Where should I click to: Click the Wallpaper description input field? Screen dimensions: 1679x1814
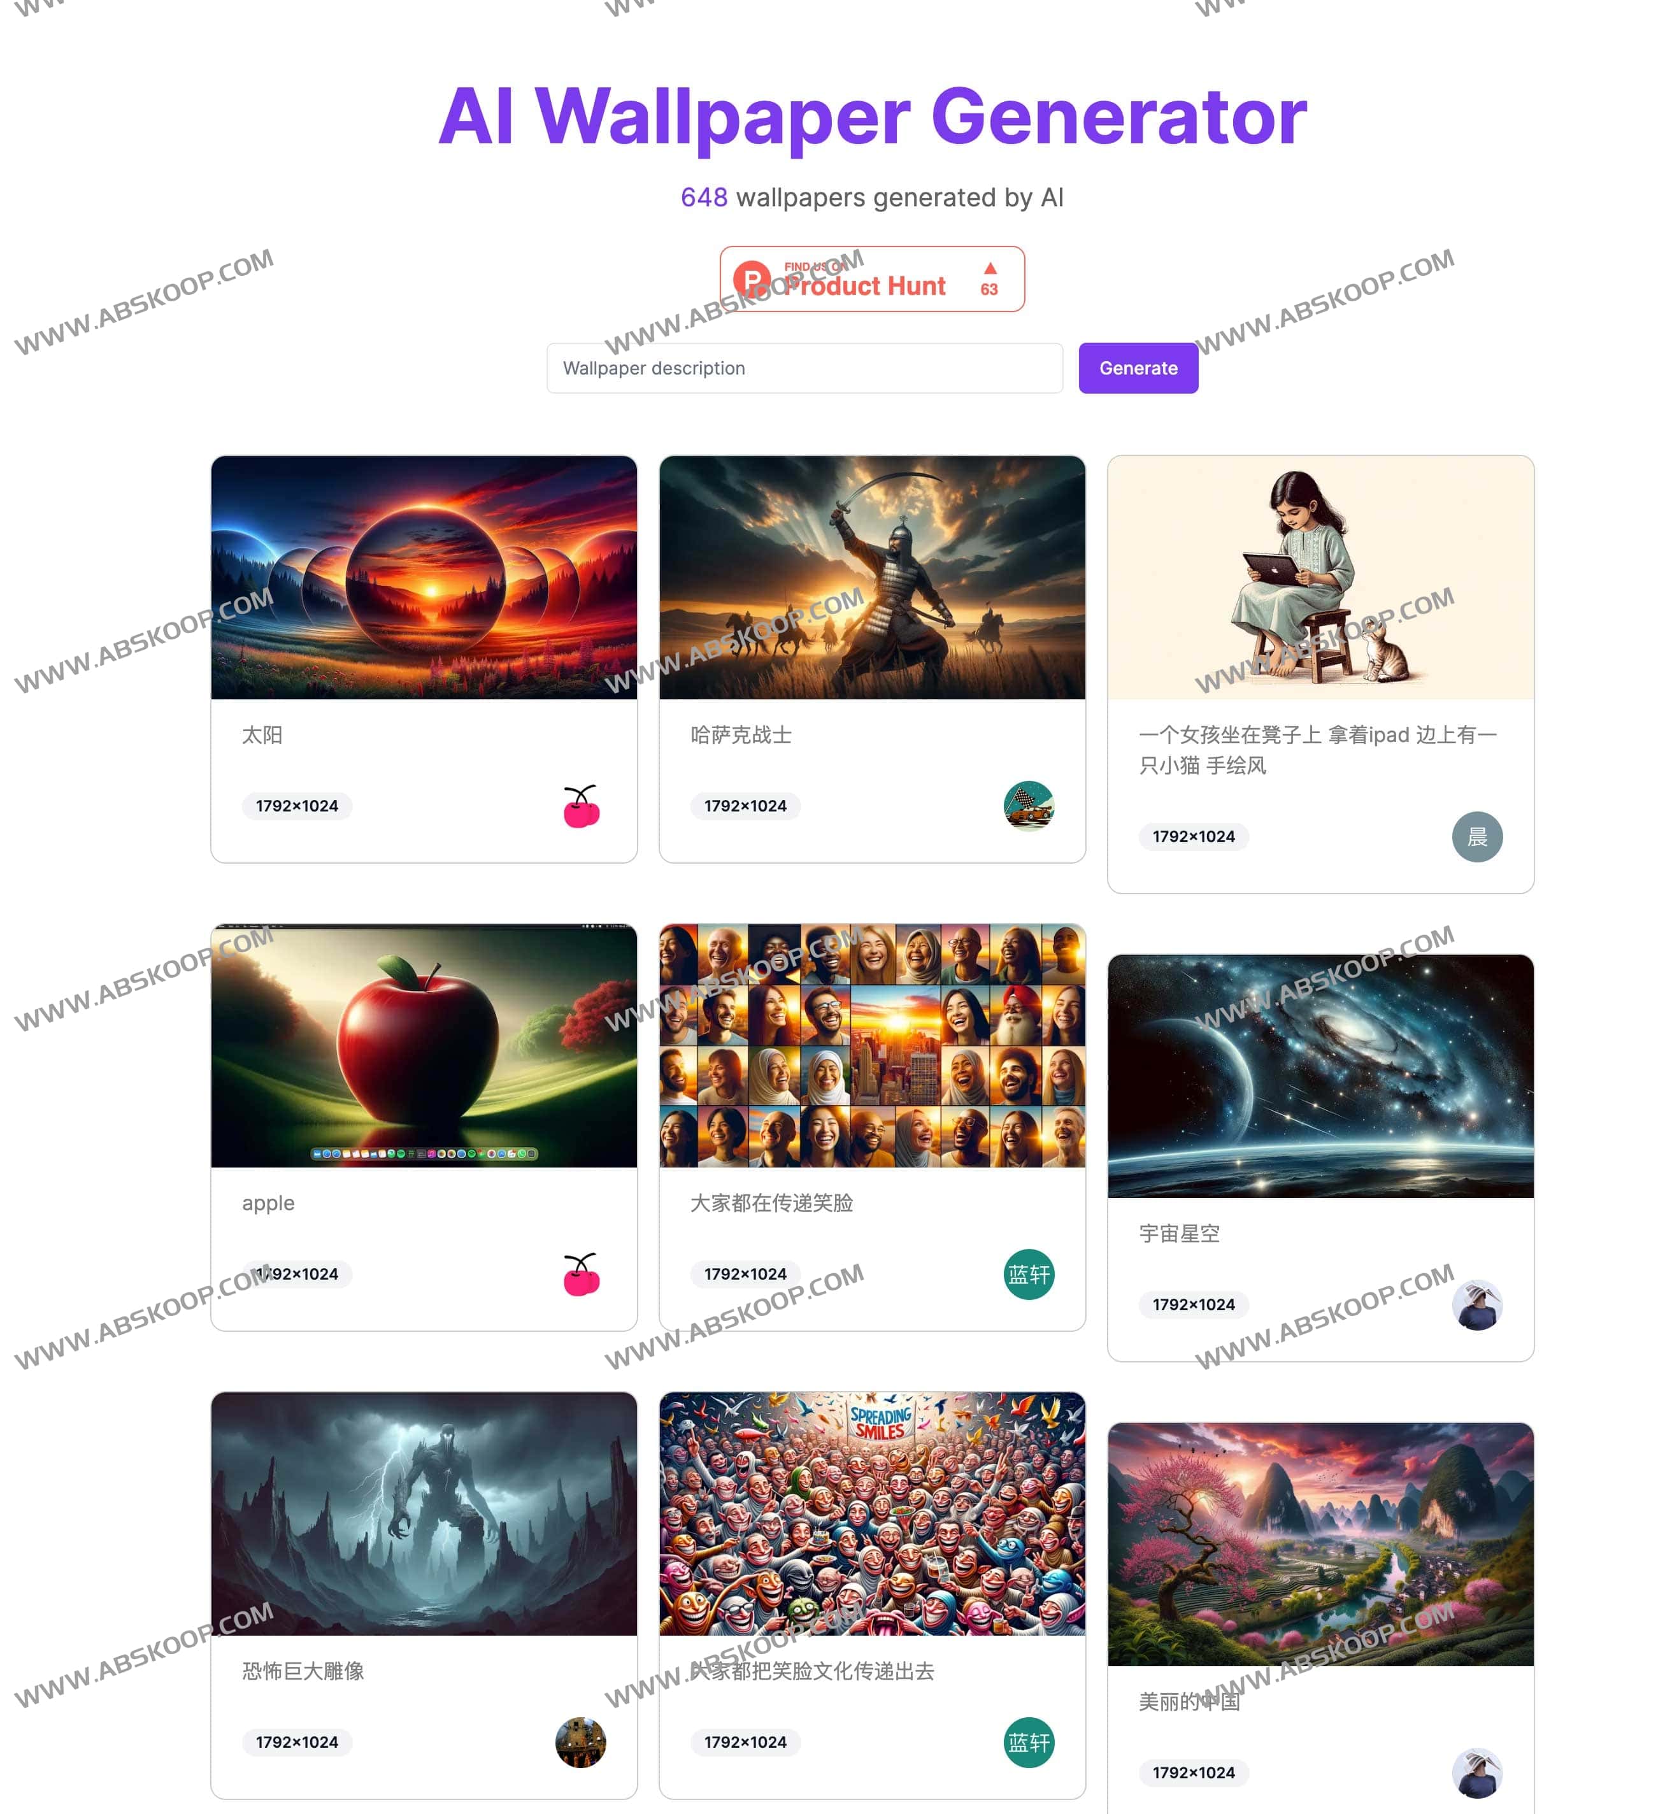(x=806, y=368)
